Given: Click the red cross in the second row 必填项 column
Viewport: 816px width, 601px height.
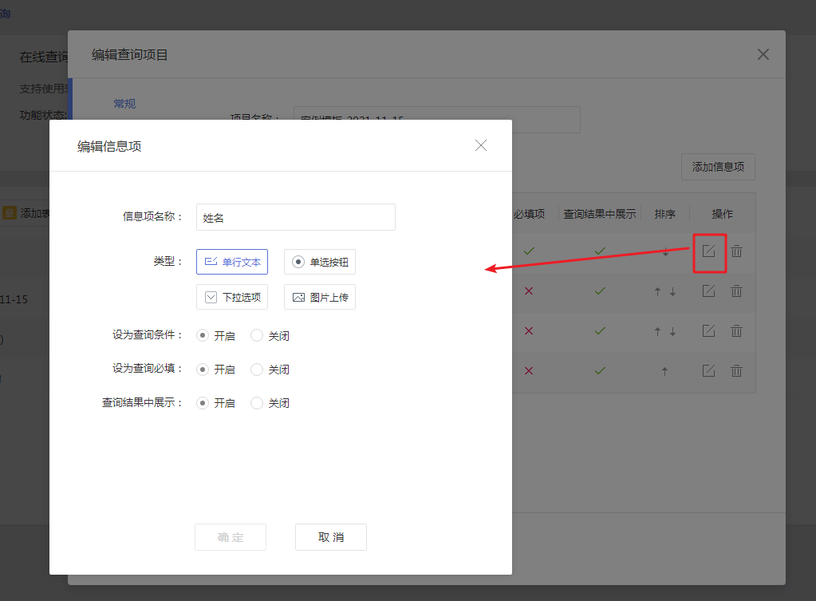Looking at the screenshot, I should click(x=529, y=291).
